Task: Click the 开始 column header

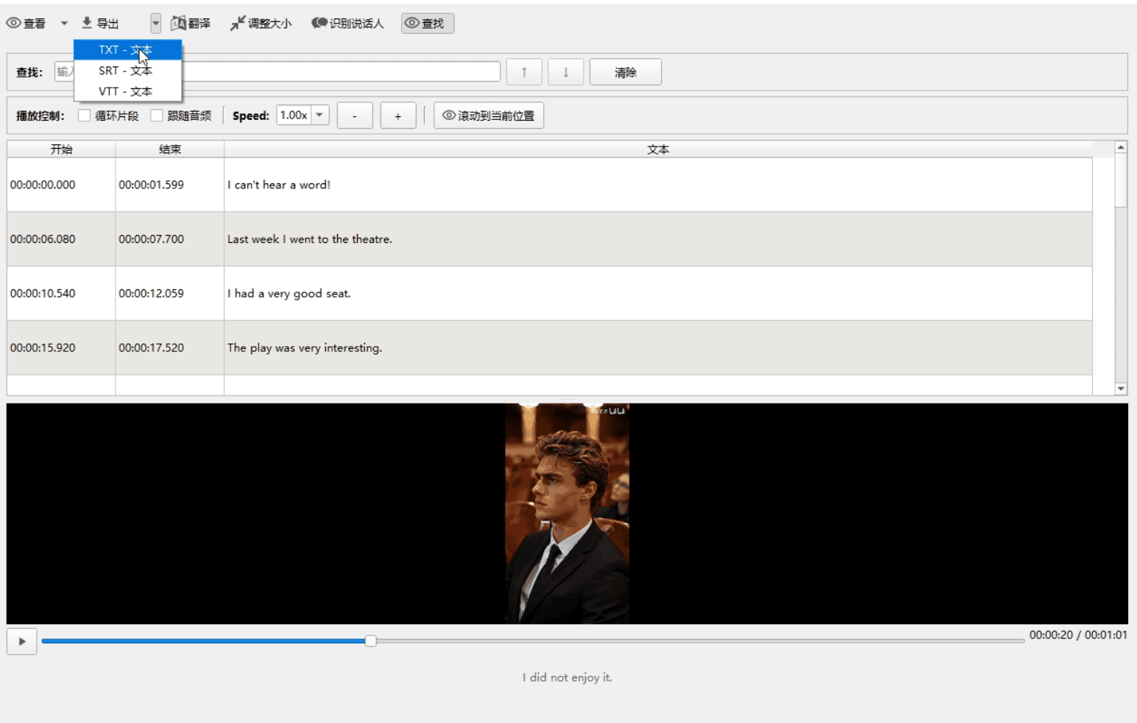Action: 61,149
